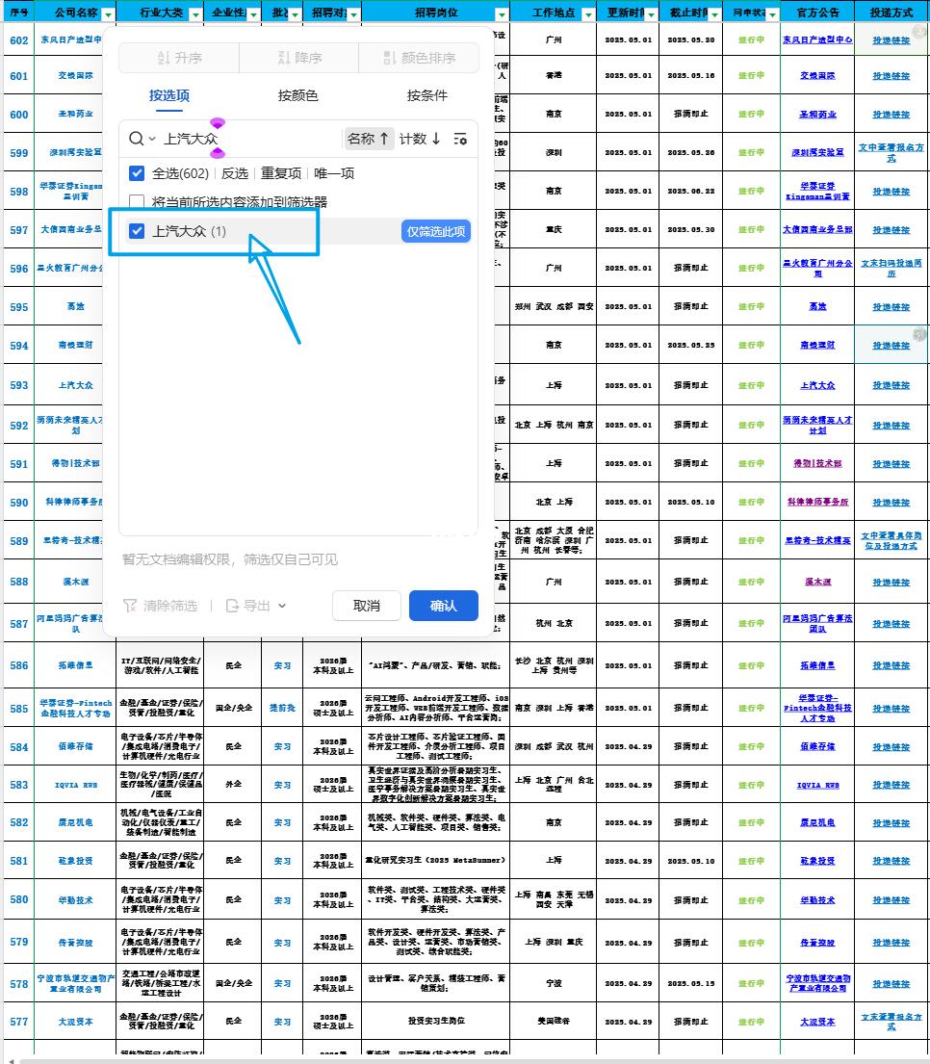930x1064 pixels.
Task: Enable 将当前所选内容添加到筛选器 checkbox
Action: 137,201
